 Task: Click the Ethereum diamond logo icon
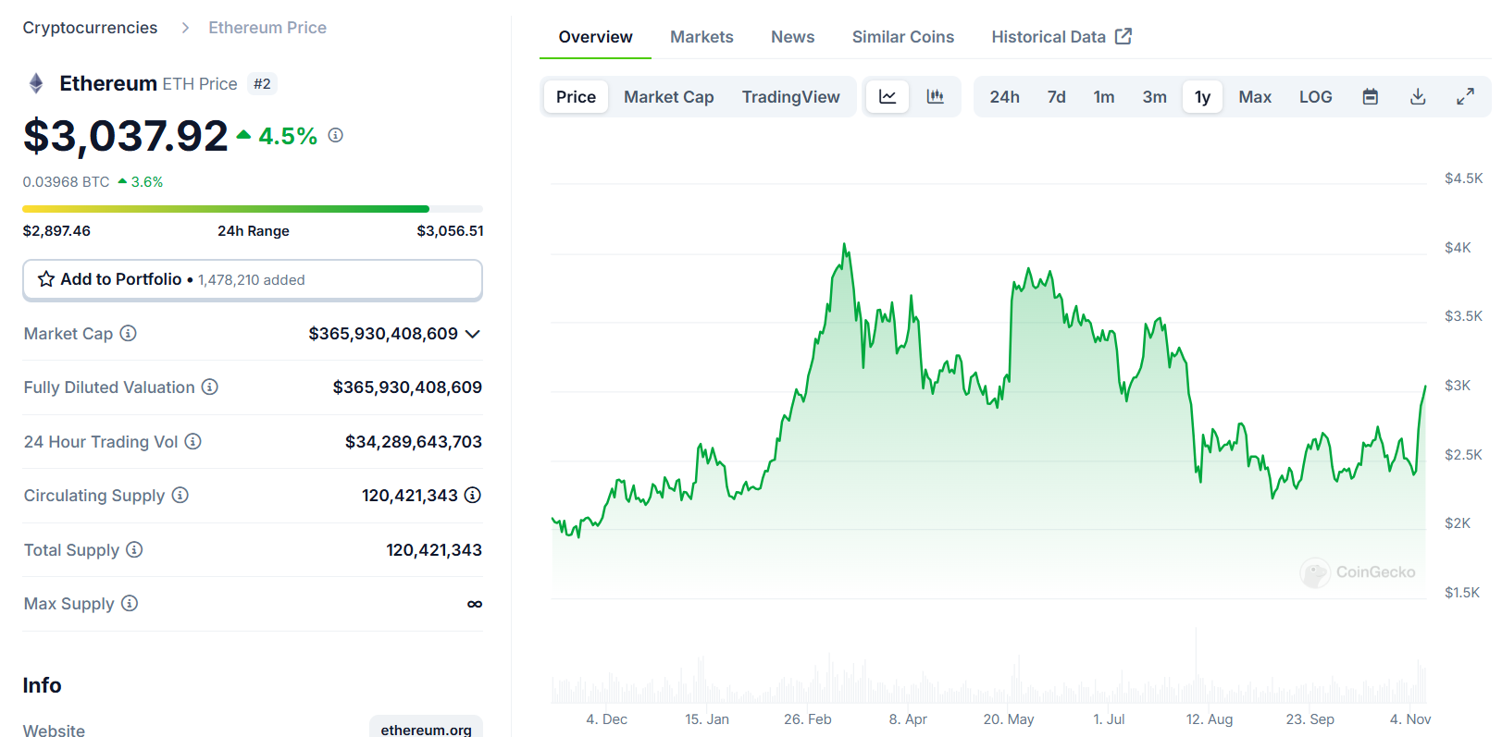pos(36,83)
